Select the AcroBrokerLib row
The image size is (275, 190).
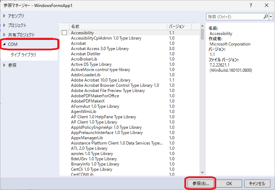129,59
